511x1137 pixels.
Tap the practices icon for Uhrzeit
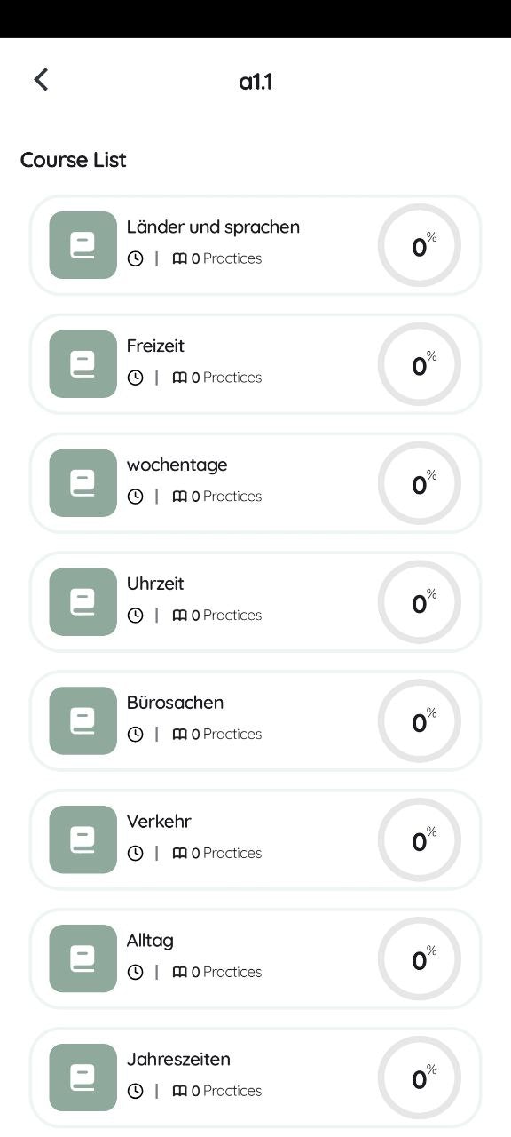click(x=180, y=615)
